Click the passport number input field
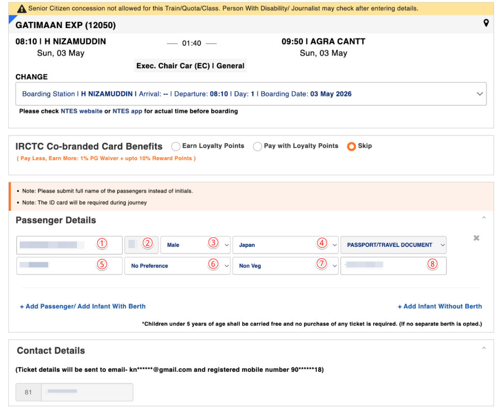 click(x=394, y=266)
